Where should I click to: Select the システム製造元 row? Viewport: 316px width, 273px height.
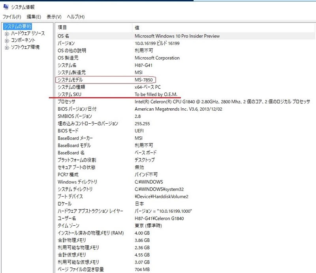[x=186, y=72]
